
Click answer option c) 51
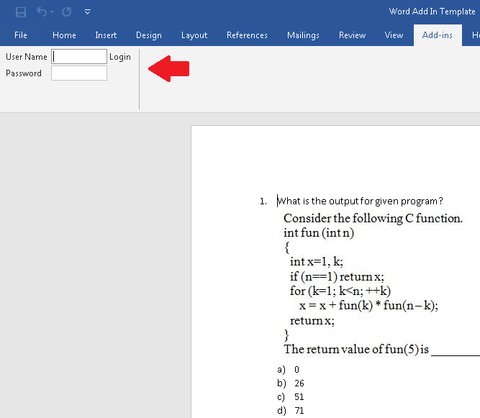point(291,397)
